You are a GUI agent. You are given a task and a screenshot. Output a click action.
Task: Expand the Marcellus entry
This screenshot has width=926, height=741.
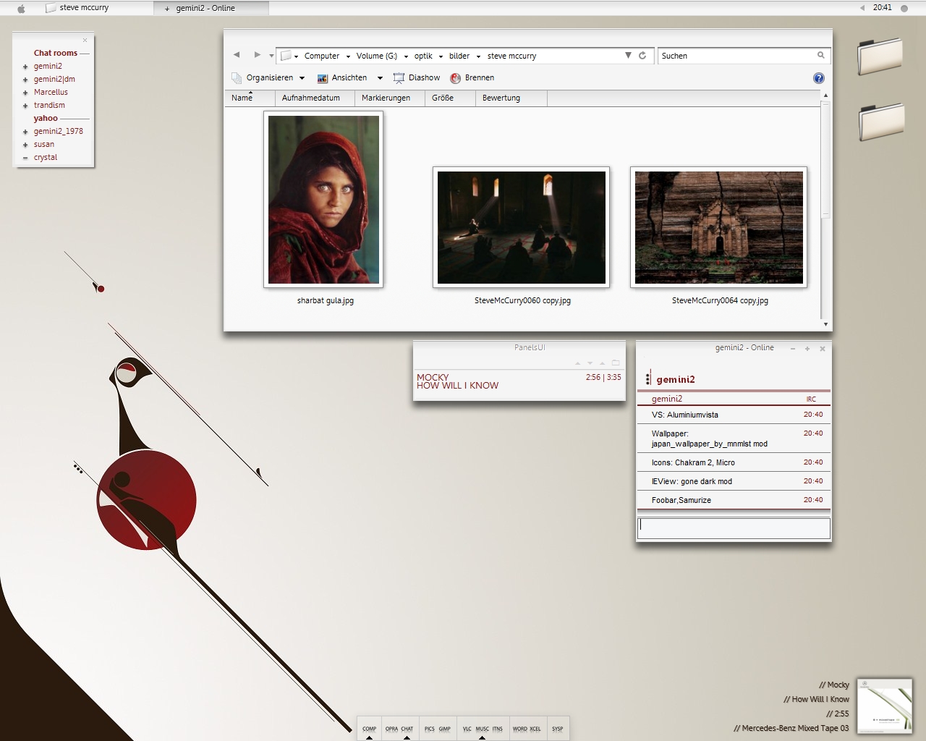tap(25, 93)
